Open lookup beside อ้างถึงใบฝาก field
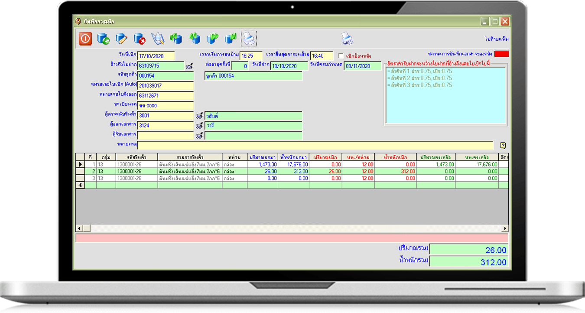 tap(189, 66)
